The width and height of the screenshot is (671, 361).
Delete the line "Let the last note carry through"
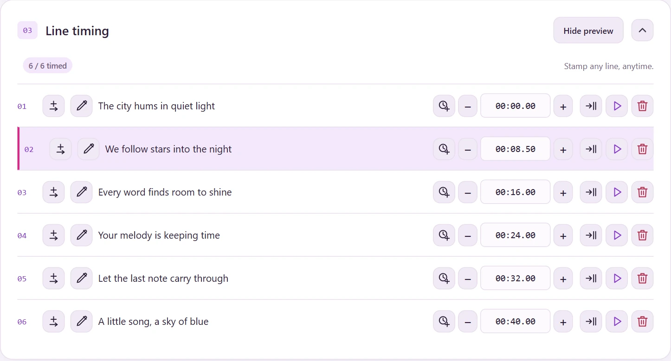coord(642,279)
